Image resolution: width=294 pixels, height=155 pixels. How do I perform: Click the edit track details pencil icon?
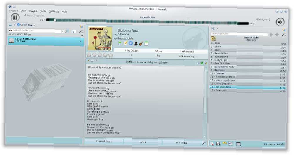click(126, 43)
